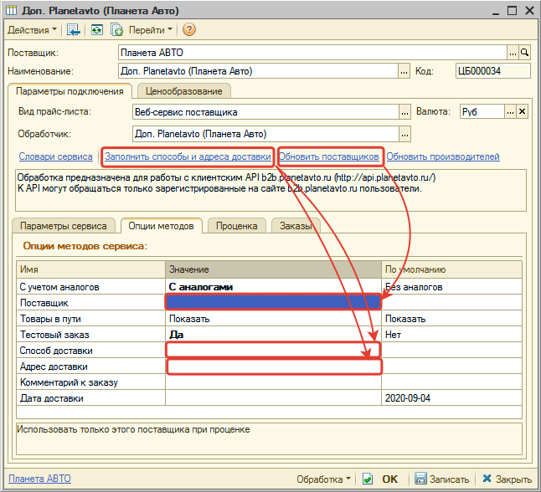Click the magnifier icon next to Поставщик
Image resolution: width=541 pixels, height=492 pixels.
coord(524,53)
